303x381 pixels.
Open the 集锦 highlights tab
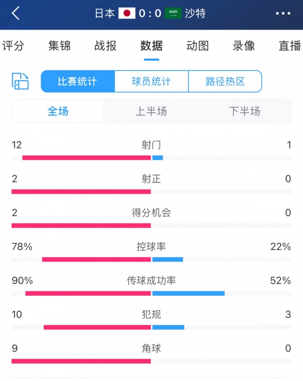point(59,46)
